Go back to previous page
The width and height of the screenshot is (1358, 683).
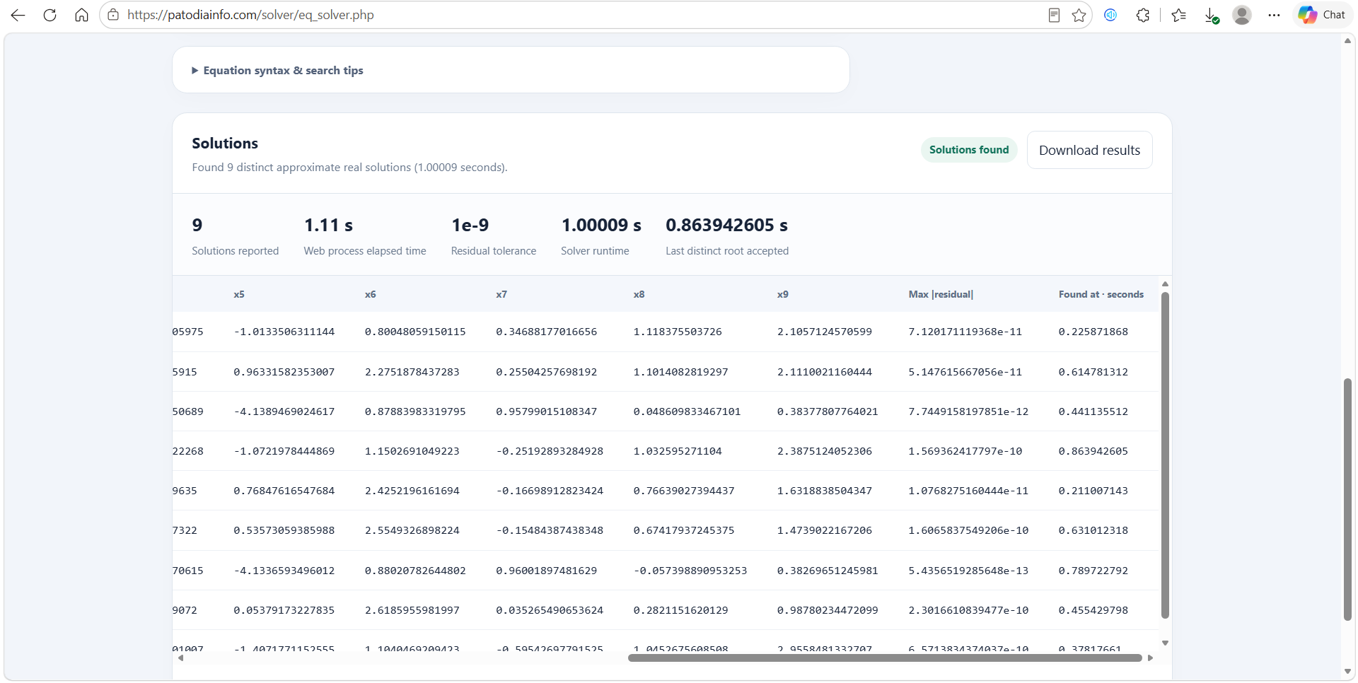pos(18,15)
